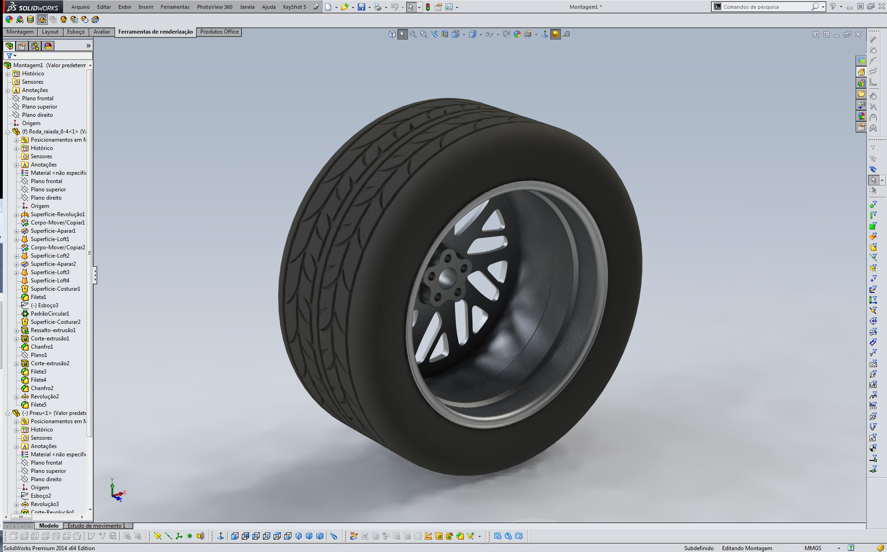Open ConfigurationManager tab icon
887x552 pixels.
tap(35, 46)
